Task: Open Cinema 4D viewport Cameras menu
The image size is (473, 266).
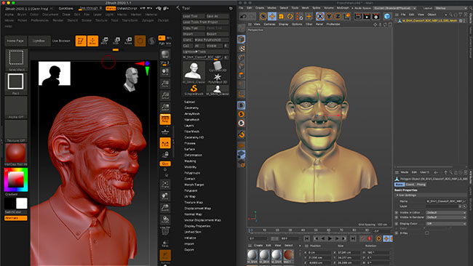Action: pyautogui.click(x=269, y=24)
